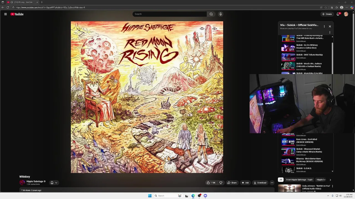Open the Windows Start menu
This screenshot has height=199, width=355.
pyautogui.click(x=150, y=196)
